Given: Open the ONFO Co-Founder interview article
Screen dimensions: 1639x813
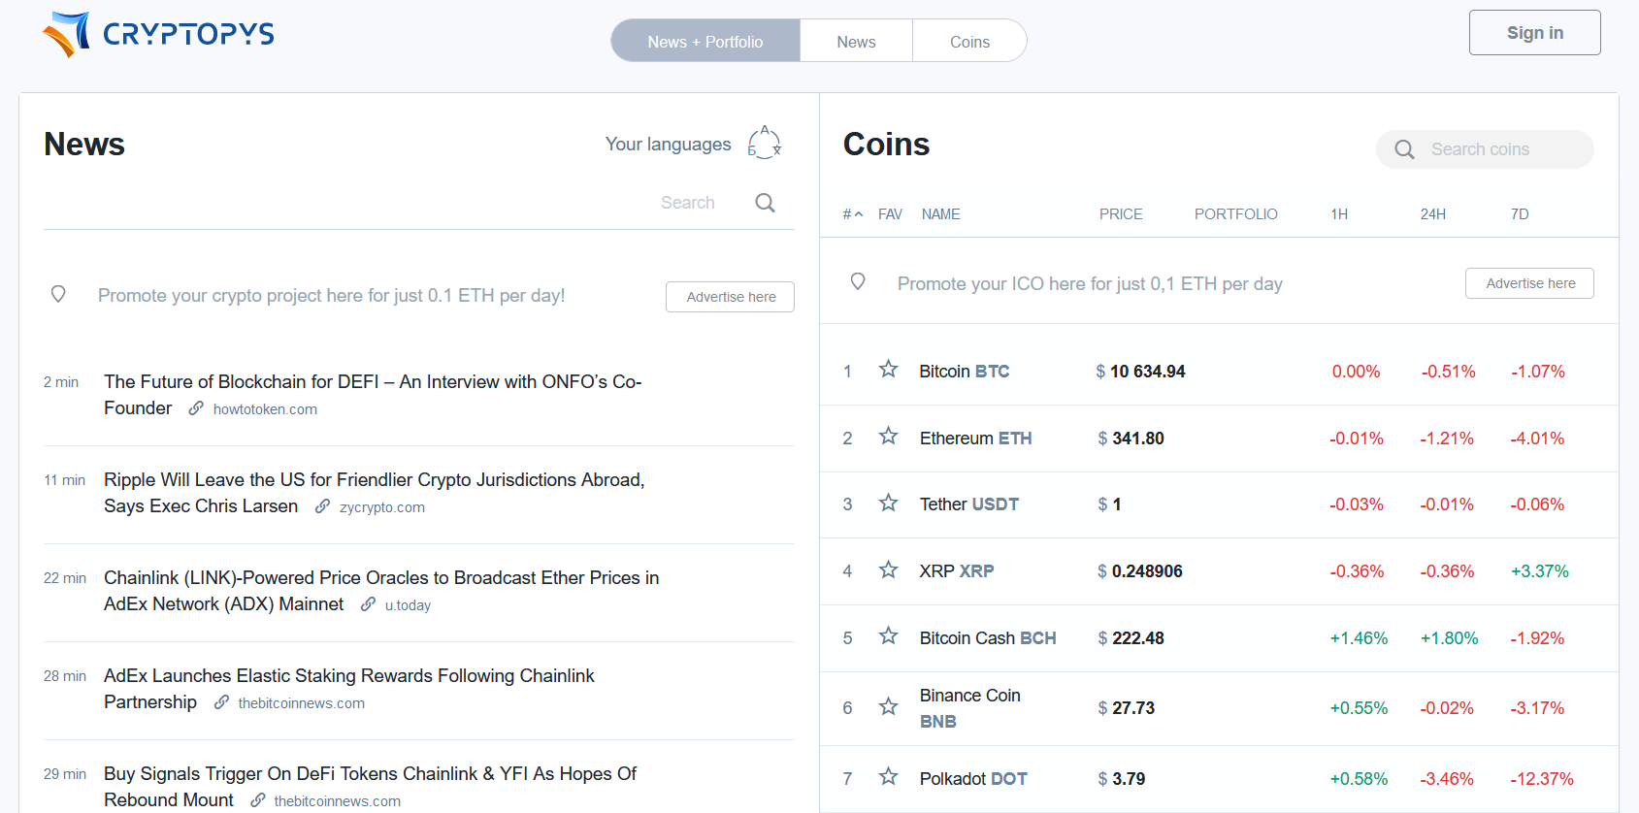Looking at the screenshot, I should [x=373, y=394].
